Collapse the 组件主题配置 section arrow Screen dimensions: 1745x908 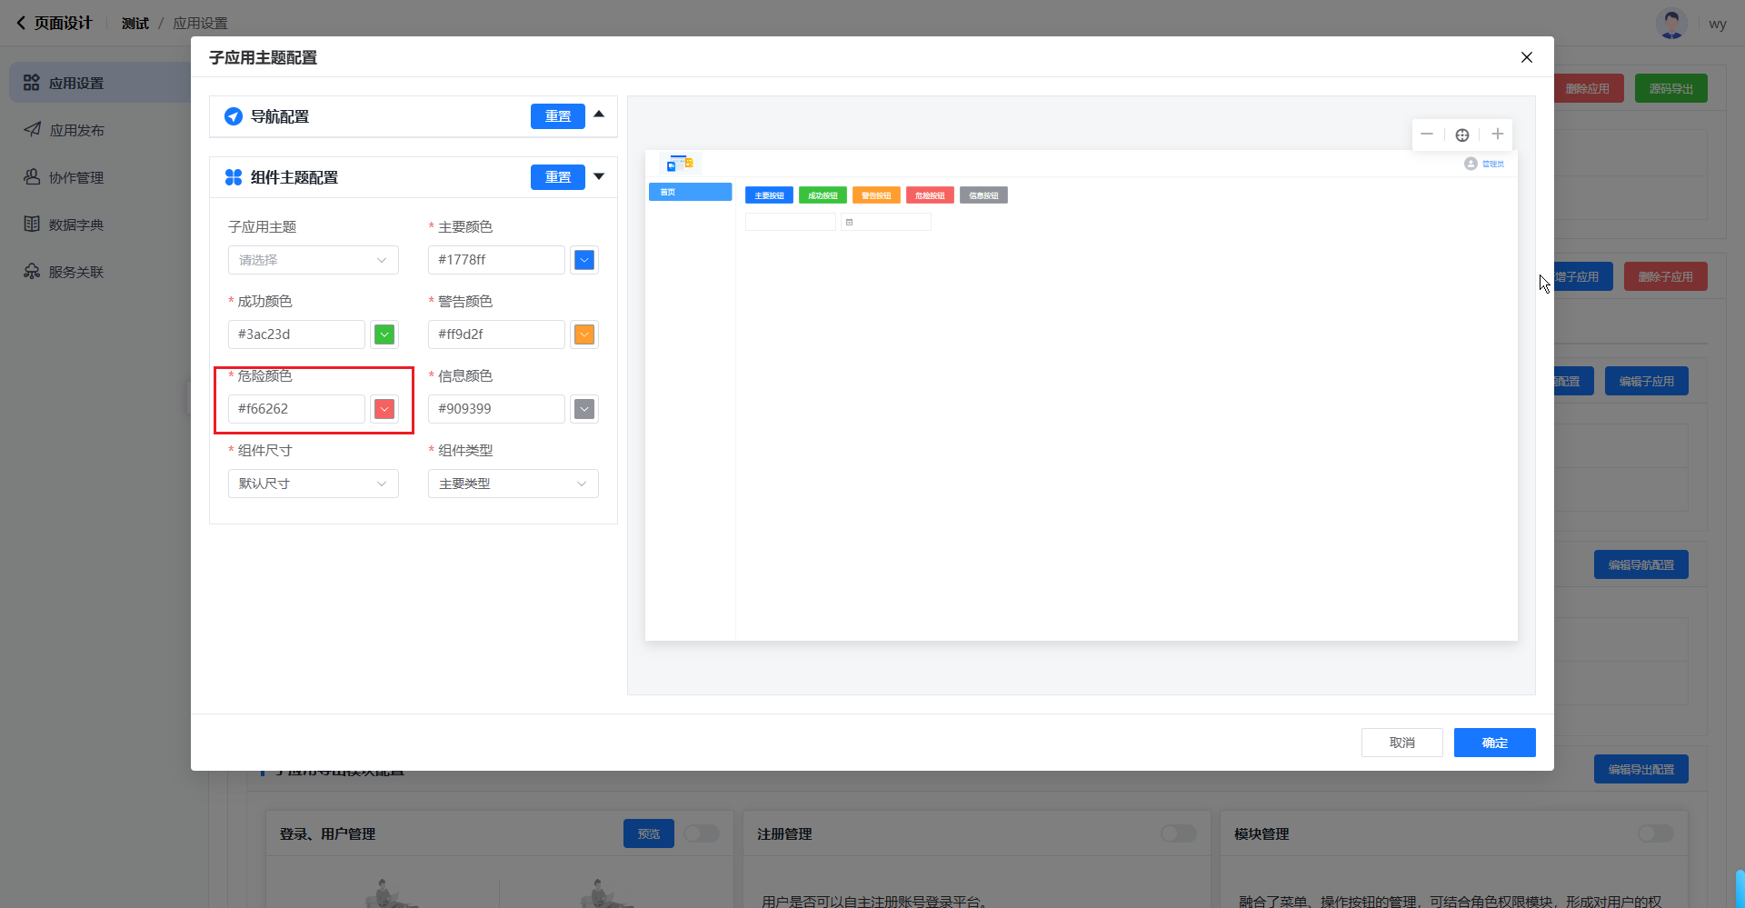(x=599, y=176)
